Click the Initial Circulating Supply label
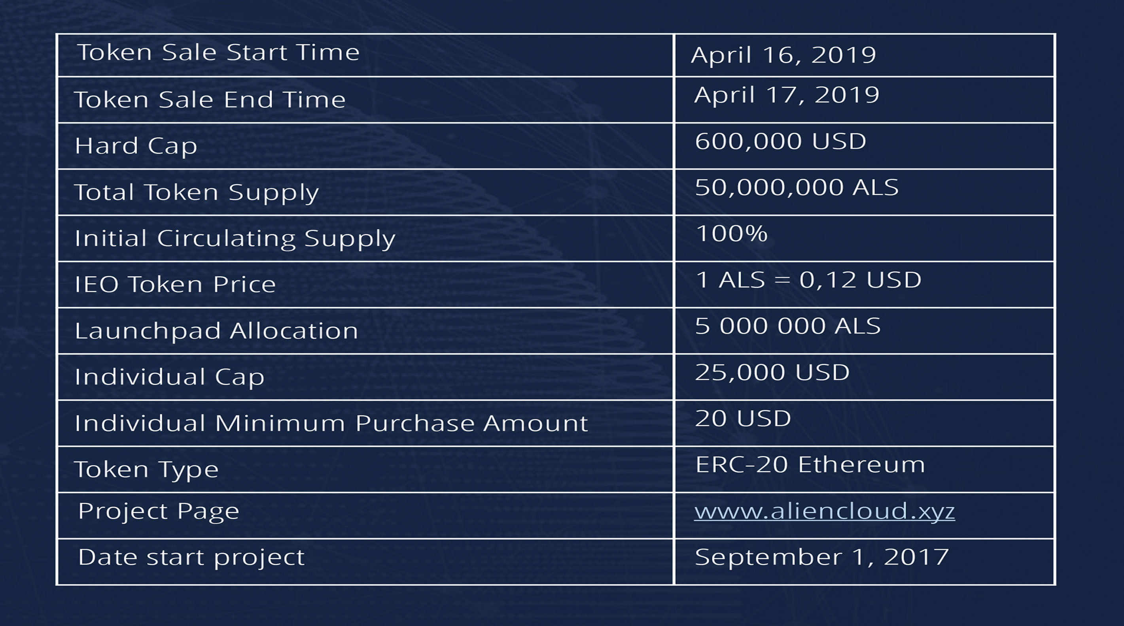This screenshot has width=1124, height=626. (x=235, y=239)
